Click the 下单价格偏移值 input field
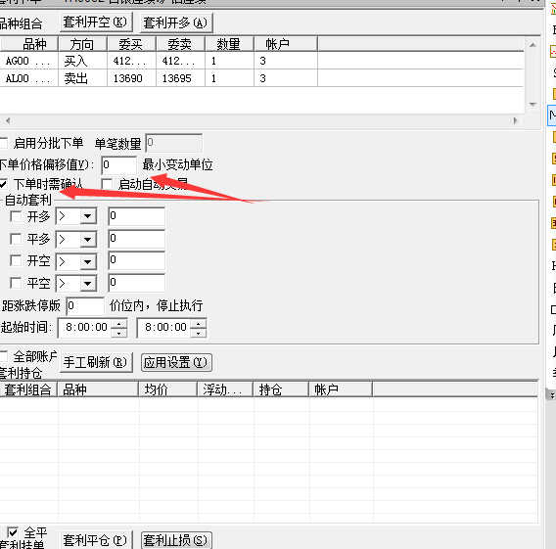556x549 pixels. point(118,165)
